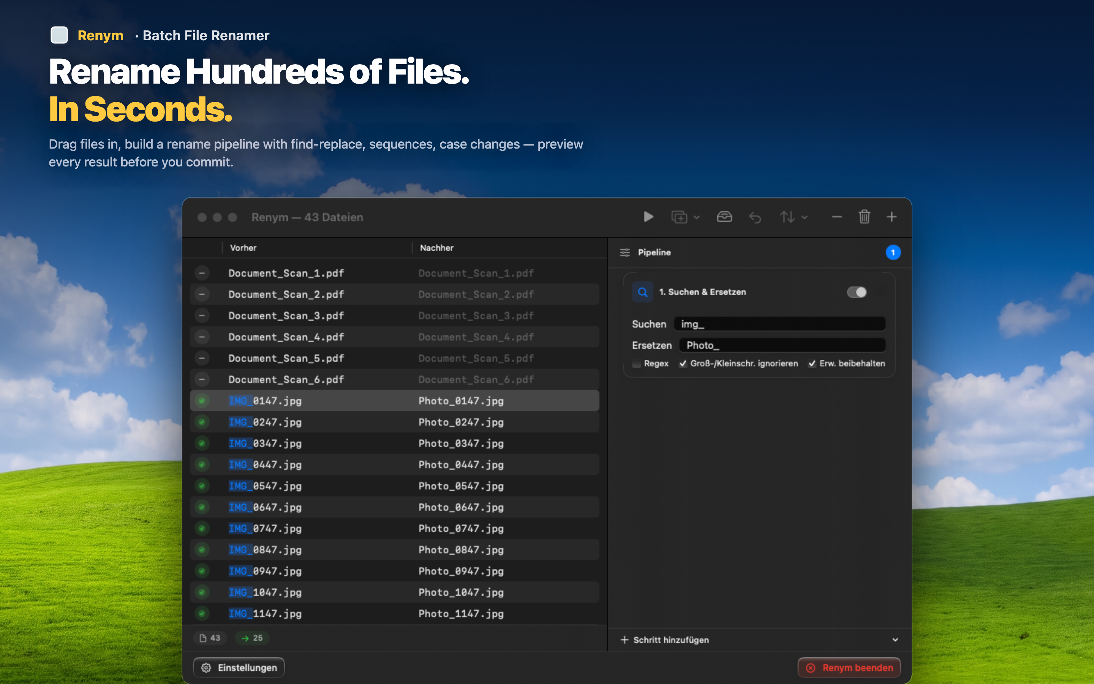This screenshot has height=684, width=1094.
Task: Click the status icon for Document_Scan_4.pdf
Action: tap(202, 337)
